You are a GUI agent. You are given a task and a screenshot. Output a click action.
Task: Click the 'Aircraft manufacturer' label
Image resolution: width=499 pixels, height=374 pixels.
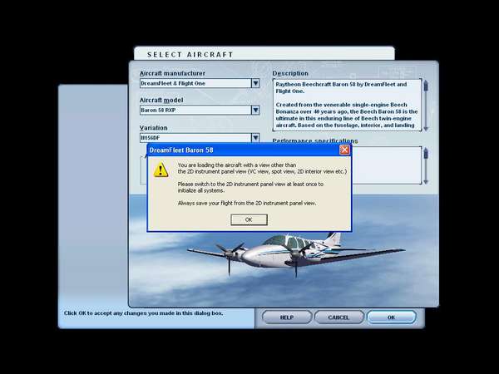tap(172, 73)
